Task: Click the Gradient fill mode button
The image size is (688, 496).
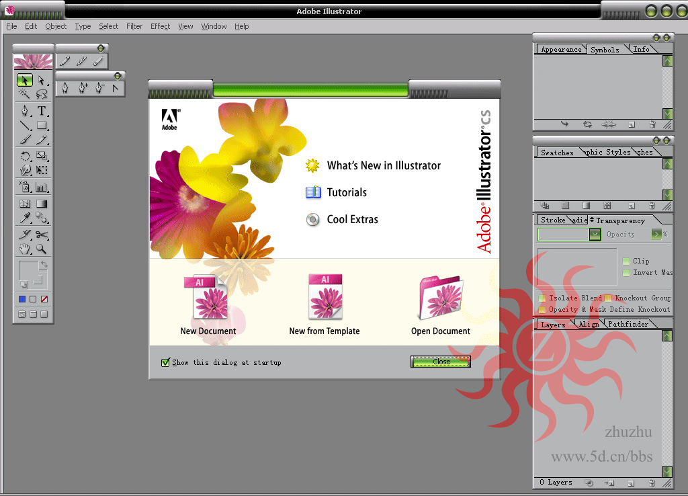Action: coord(33,299)
